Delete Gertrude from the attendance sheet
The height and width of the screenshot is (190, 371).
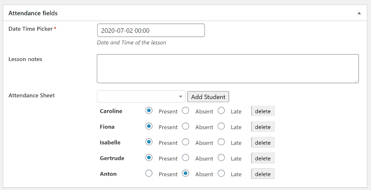click(x=263, y=158)
